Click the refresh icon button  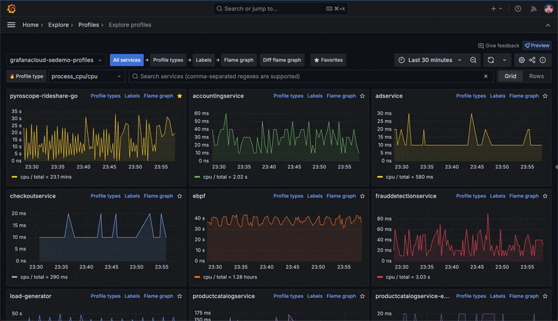pyautogui.click(x=491, y=60)
